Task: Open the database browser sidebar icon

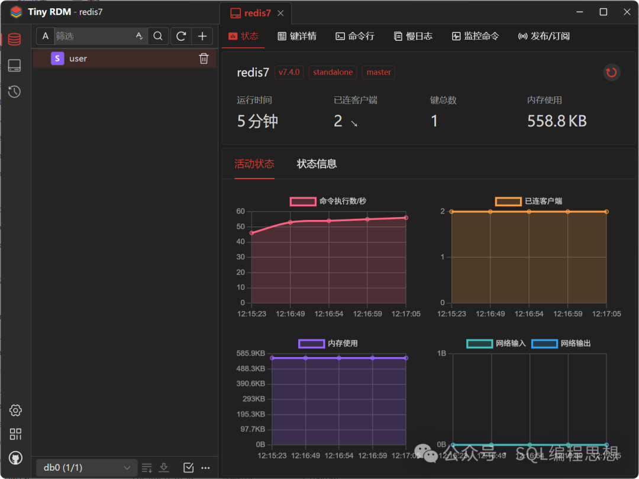Action: point(15,39)
